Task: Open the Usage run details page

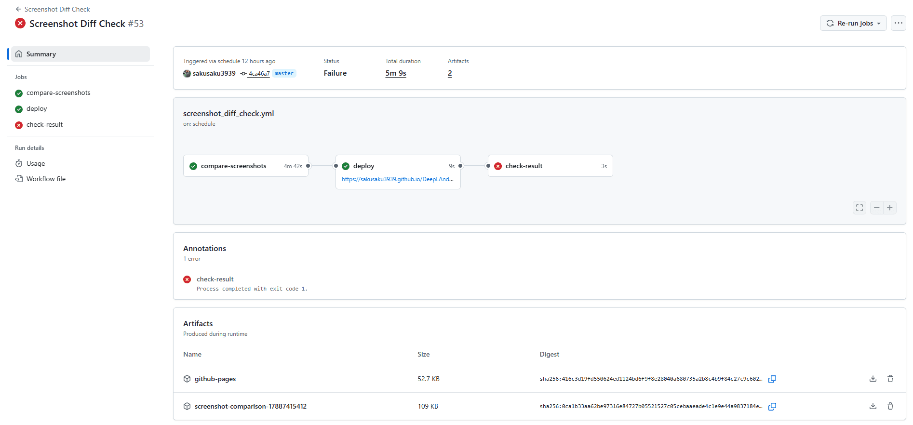Action: [36, 164]
